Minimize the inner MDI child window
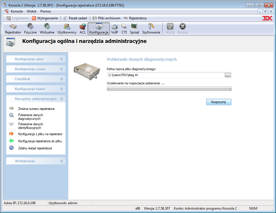 point(260,12)
